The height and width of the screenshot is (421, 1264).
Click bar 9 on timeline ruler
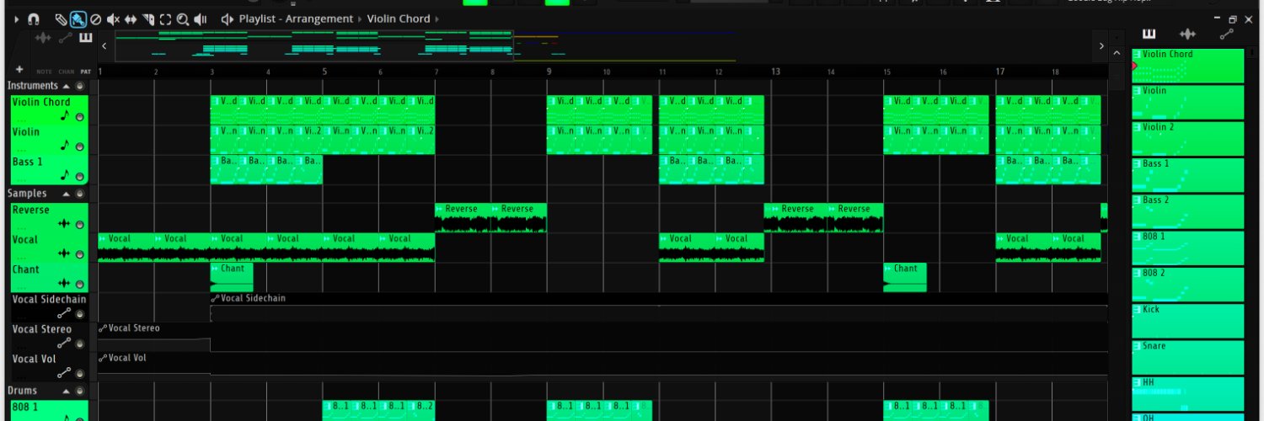click(x=549, y=72)
